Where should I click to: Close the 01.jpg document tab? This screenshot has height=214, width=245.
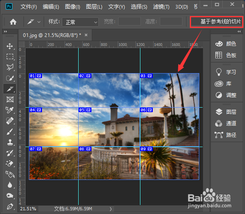[x=86, y=35]
